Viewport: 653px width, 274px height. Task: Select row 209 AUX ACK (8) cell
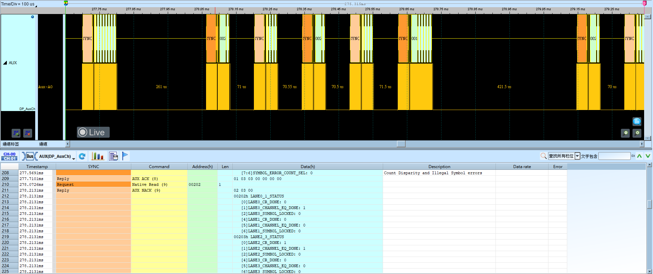[x=159, y=179]
